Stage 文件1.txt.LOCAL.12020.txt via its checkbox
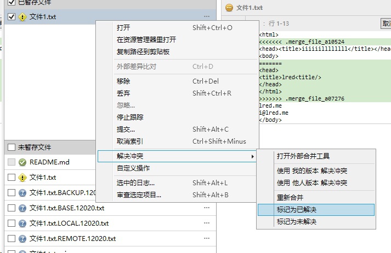The image size is (391, 253). click(x=12, y=223)
